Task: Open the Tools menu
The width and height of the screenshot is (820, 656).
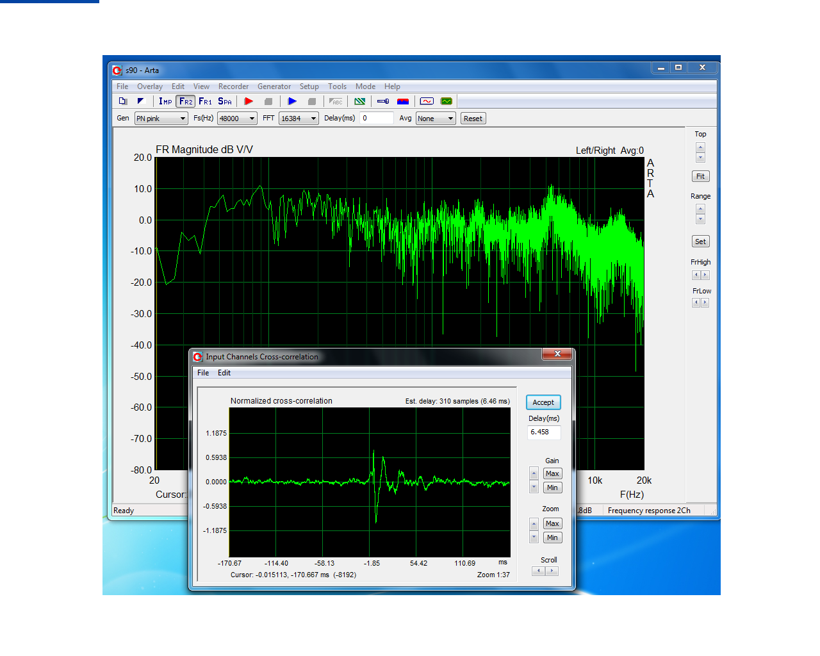Action: [x=338, y=86]
